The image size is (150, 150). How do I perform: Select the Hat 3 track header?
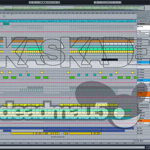pos(143,52)
